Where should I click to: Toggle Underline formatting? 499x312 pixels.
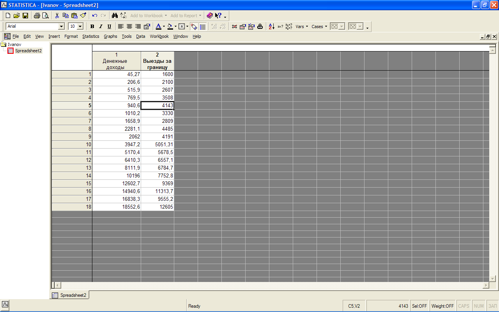[x=109, y=27]
